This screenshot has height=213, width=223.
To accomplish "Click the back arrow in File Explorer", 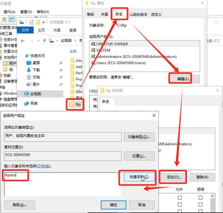I will [23, 41].
